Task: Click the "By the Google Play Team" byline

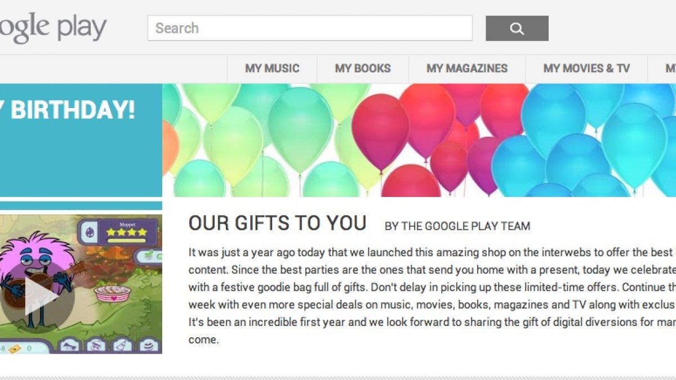Action: (457, 226)
